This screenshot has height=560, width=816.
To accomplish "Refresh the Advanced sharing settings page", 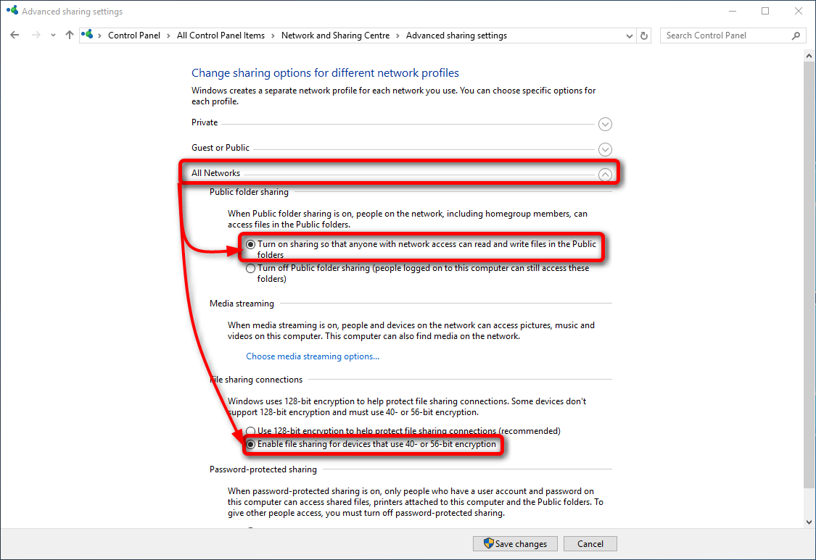I will [x=644, y=36].
